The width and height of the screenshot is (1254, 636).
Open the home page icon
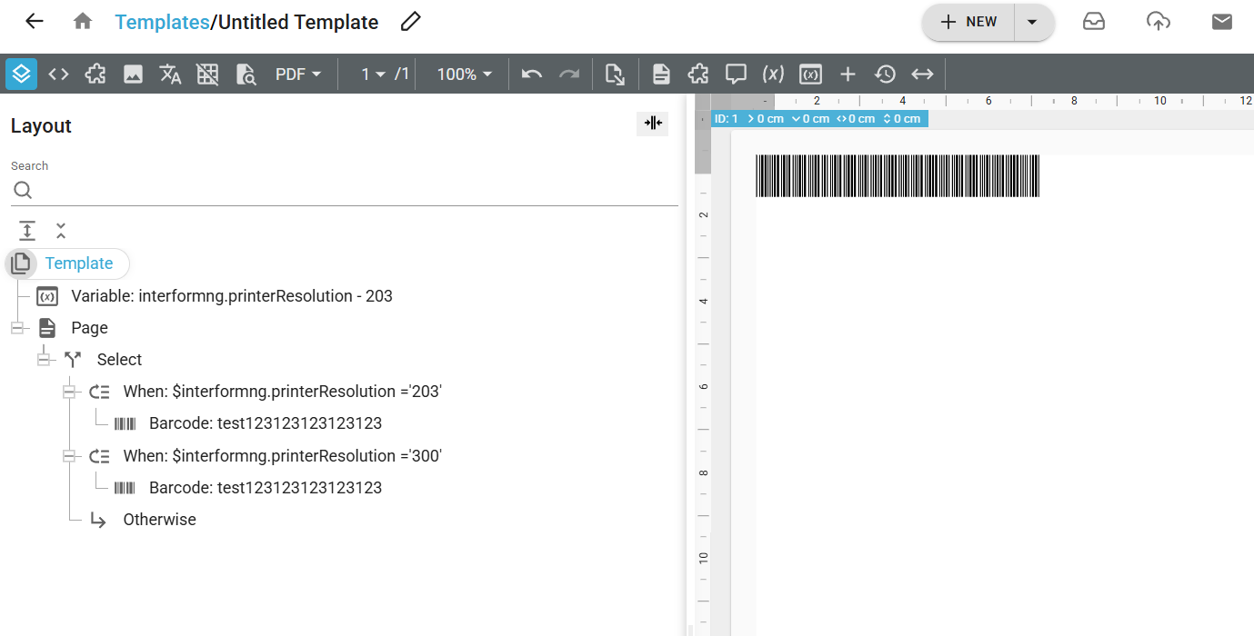pos(83,22)
